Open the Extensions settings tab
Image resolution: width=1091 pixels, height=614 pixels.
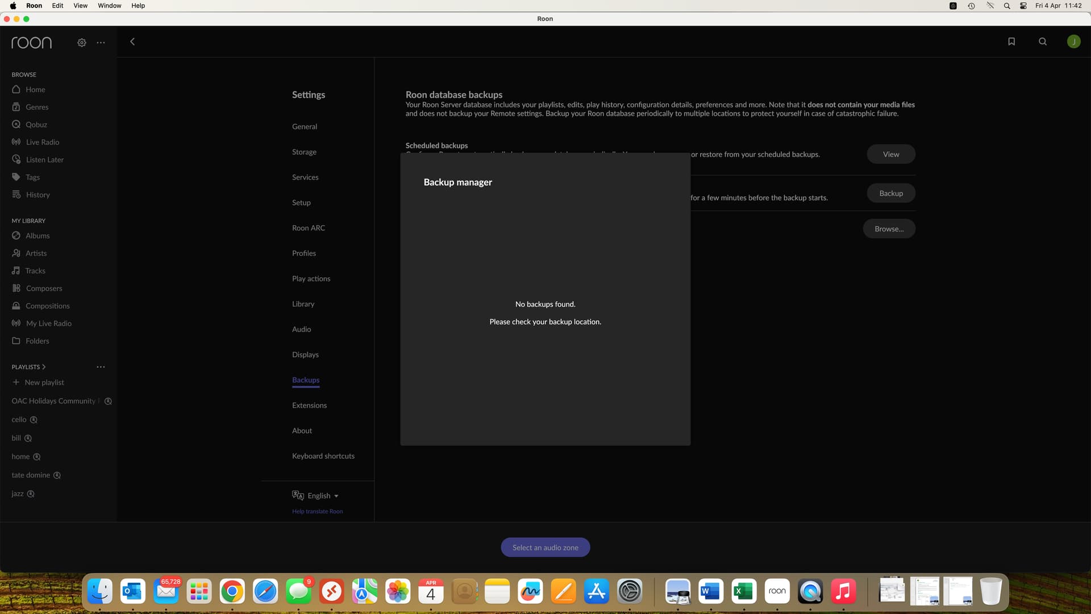pyautogui.click(x=309, y=405)
